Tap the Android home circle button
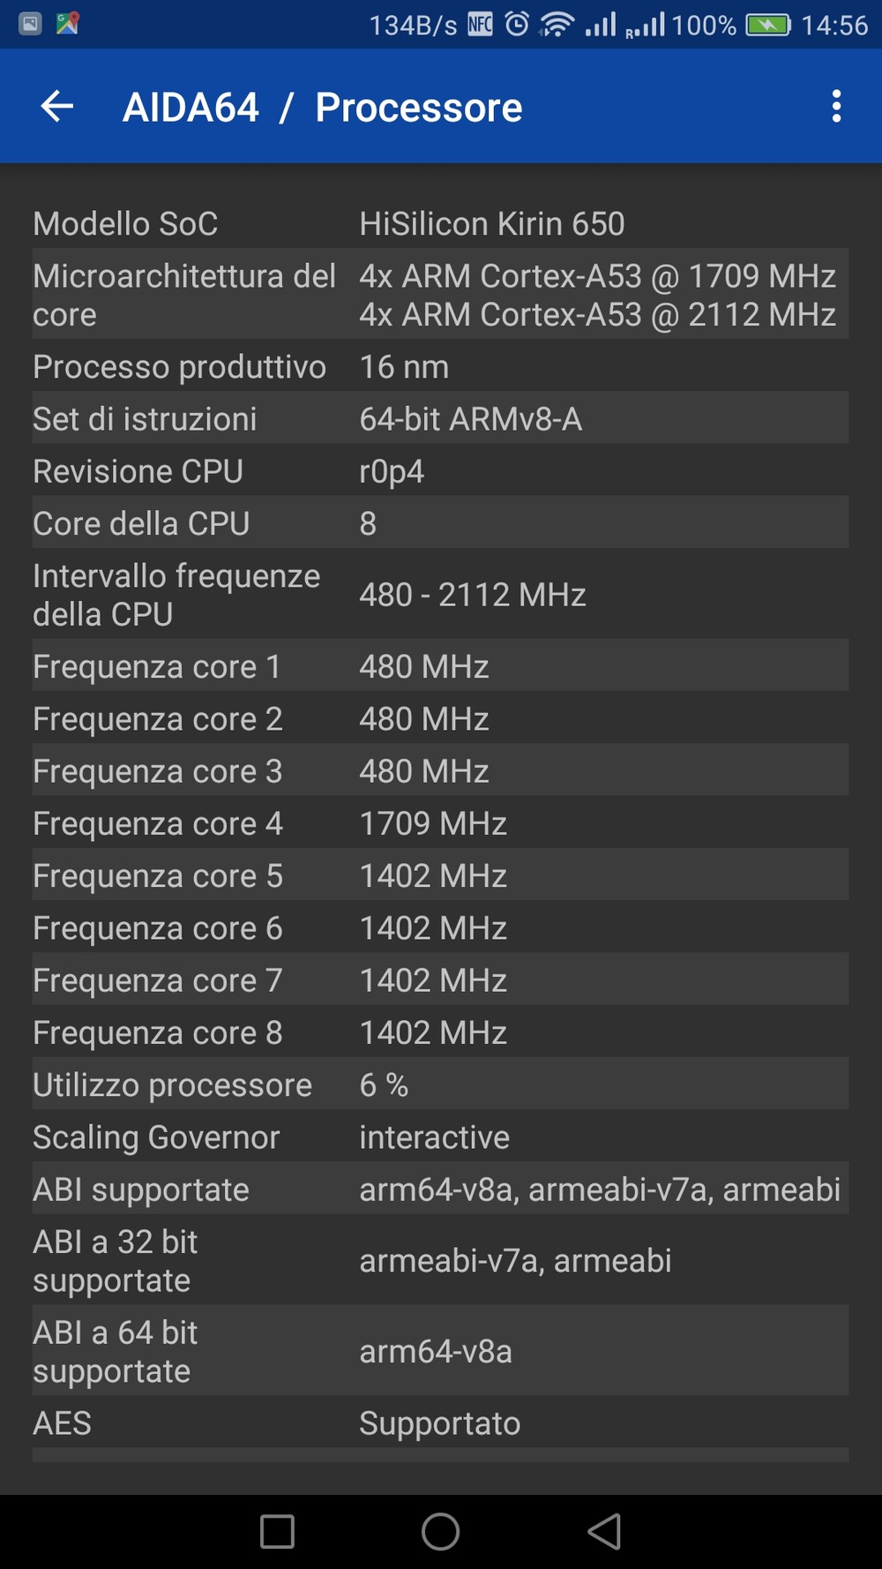 tap(441, 1531)
